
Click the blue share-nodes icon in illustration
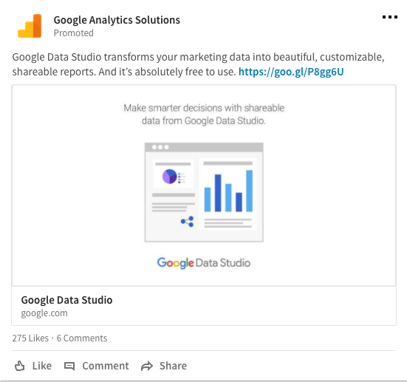point(188,222)
